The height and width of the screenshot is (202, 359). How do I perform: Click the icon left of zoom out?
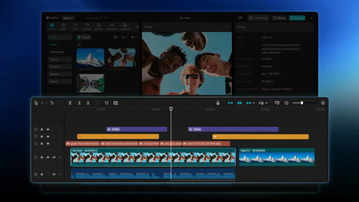tap(277, 103)
